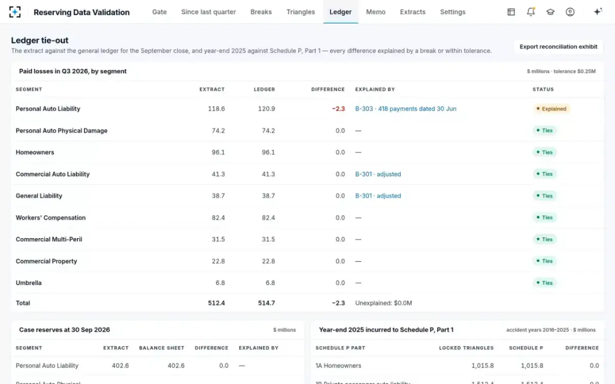
Task: Click the Balance Sheet column header
Action: pos(161,348)
